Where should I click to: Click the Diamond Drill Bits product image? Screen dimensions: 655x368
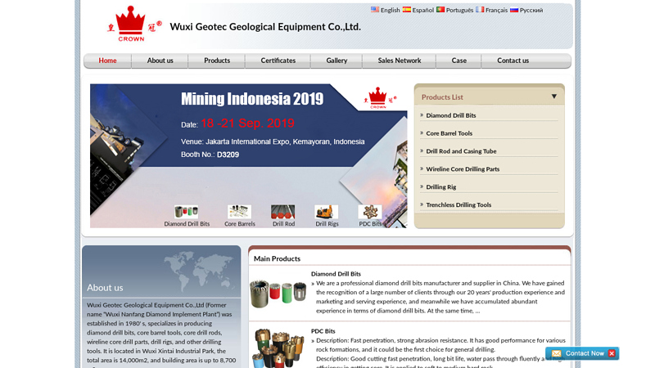click(278, 294)
